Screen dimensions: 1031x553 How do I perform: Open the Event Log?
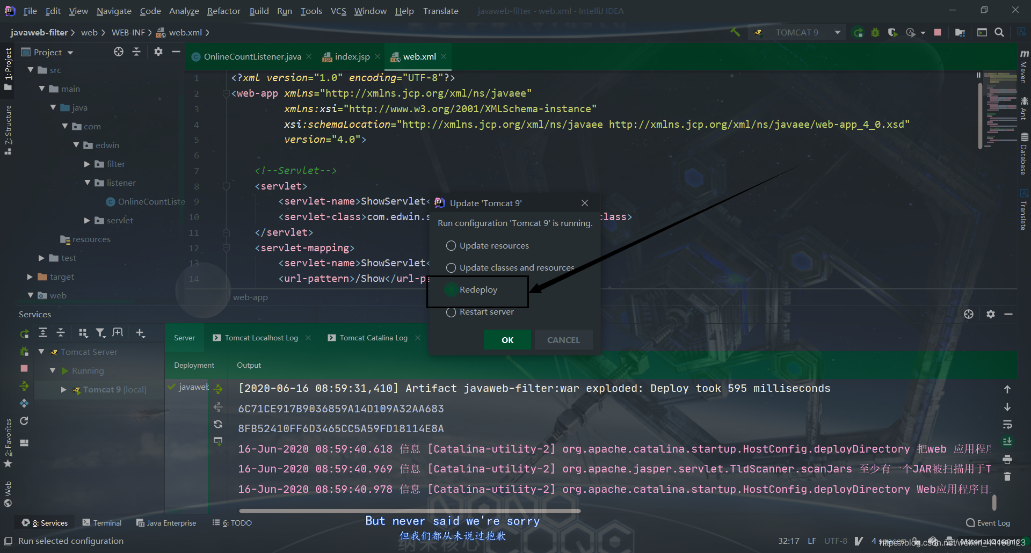point(988,523)
